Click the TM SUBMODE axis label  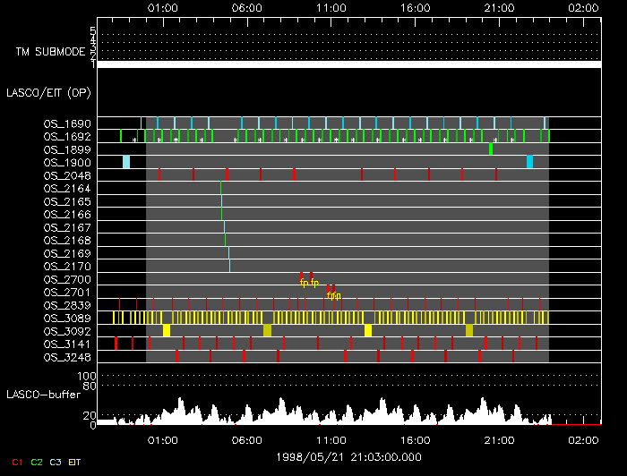pyautogui.click(x=52, y=52)
